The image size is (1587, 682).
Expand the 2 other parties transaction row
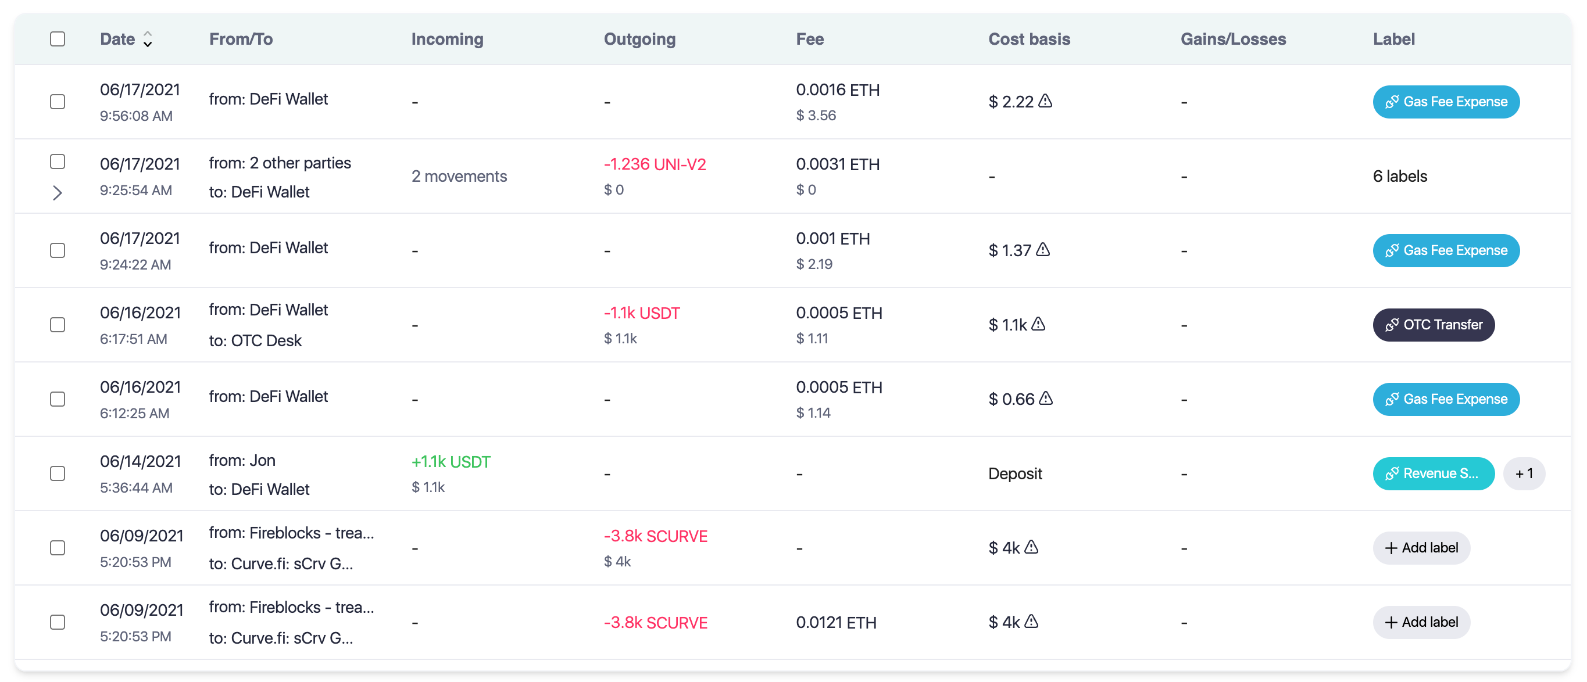58,193
